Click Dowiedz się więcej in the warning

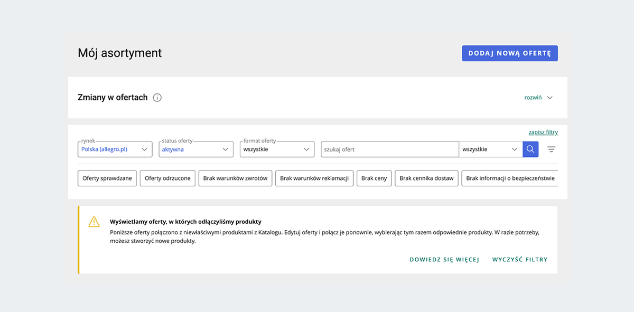[x=444, y=260]
